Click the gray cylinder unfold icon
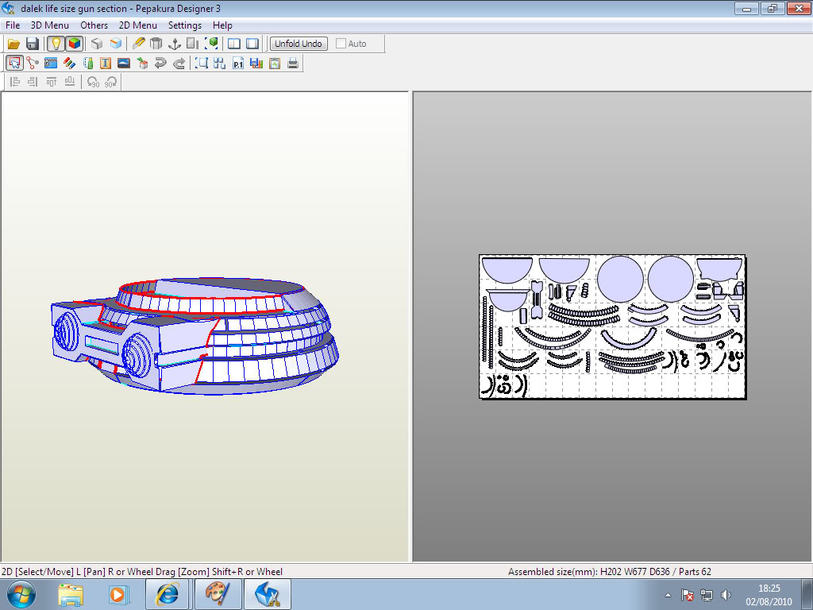 (156, 44)
